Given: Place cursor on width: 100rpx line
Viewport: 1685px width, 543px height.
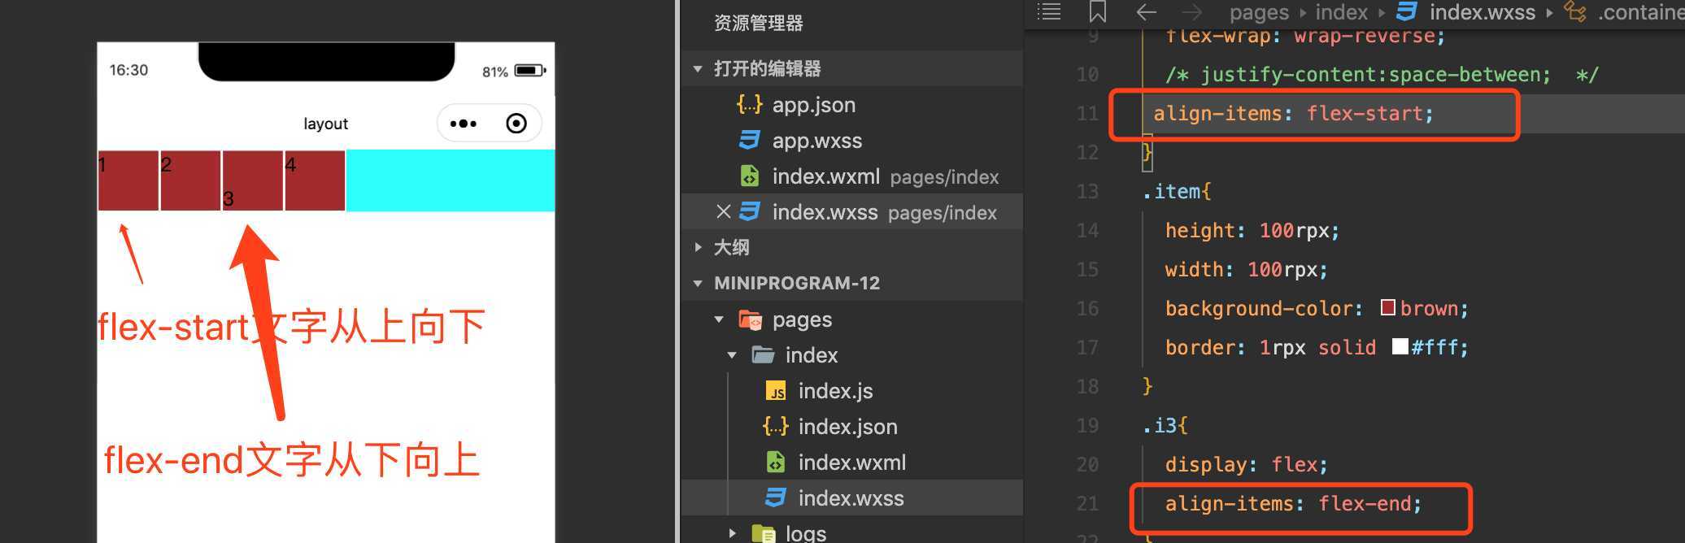Looking at the screenshot, I should click(x=1247, y=269).
